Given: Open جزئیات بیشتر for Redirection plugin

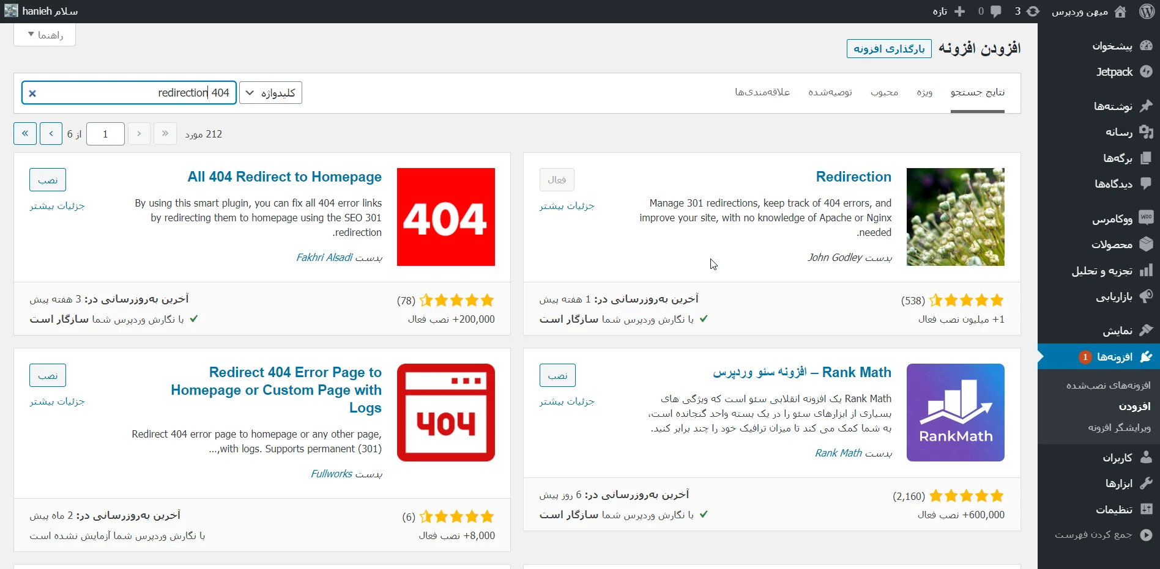Looking at the screenshot, I should [567, 206].
